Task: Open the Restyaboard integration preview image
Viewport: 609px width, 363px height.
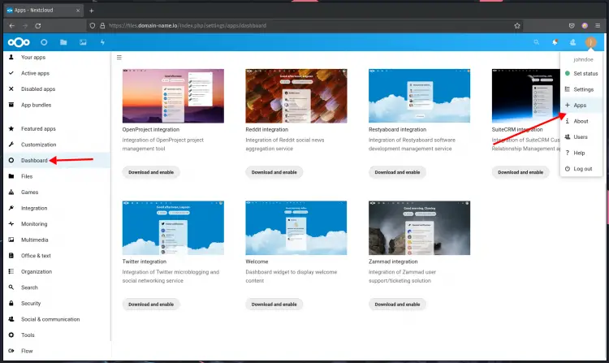Action: [x=420, y=96]
